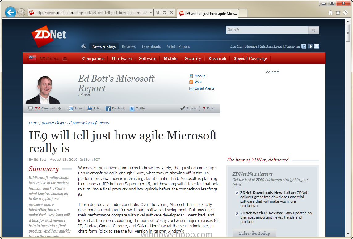Click the Twitter icon in article toolbar
Viewport: 353px width, 239px height.
[x=132, y=109]
